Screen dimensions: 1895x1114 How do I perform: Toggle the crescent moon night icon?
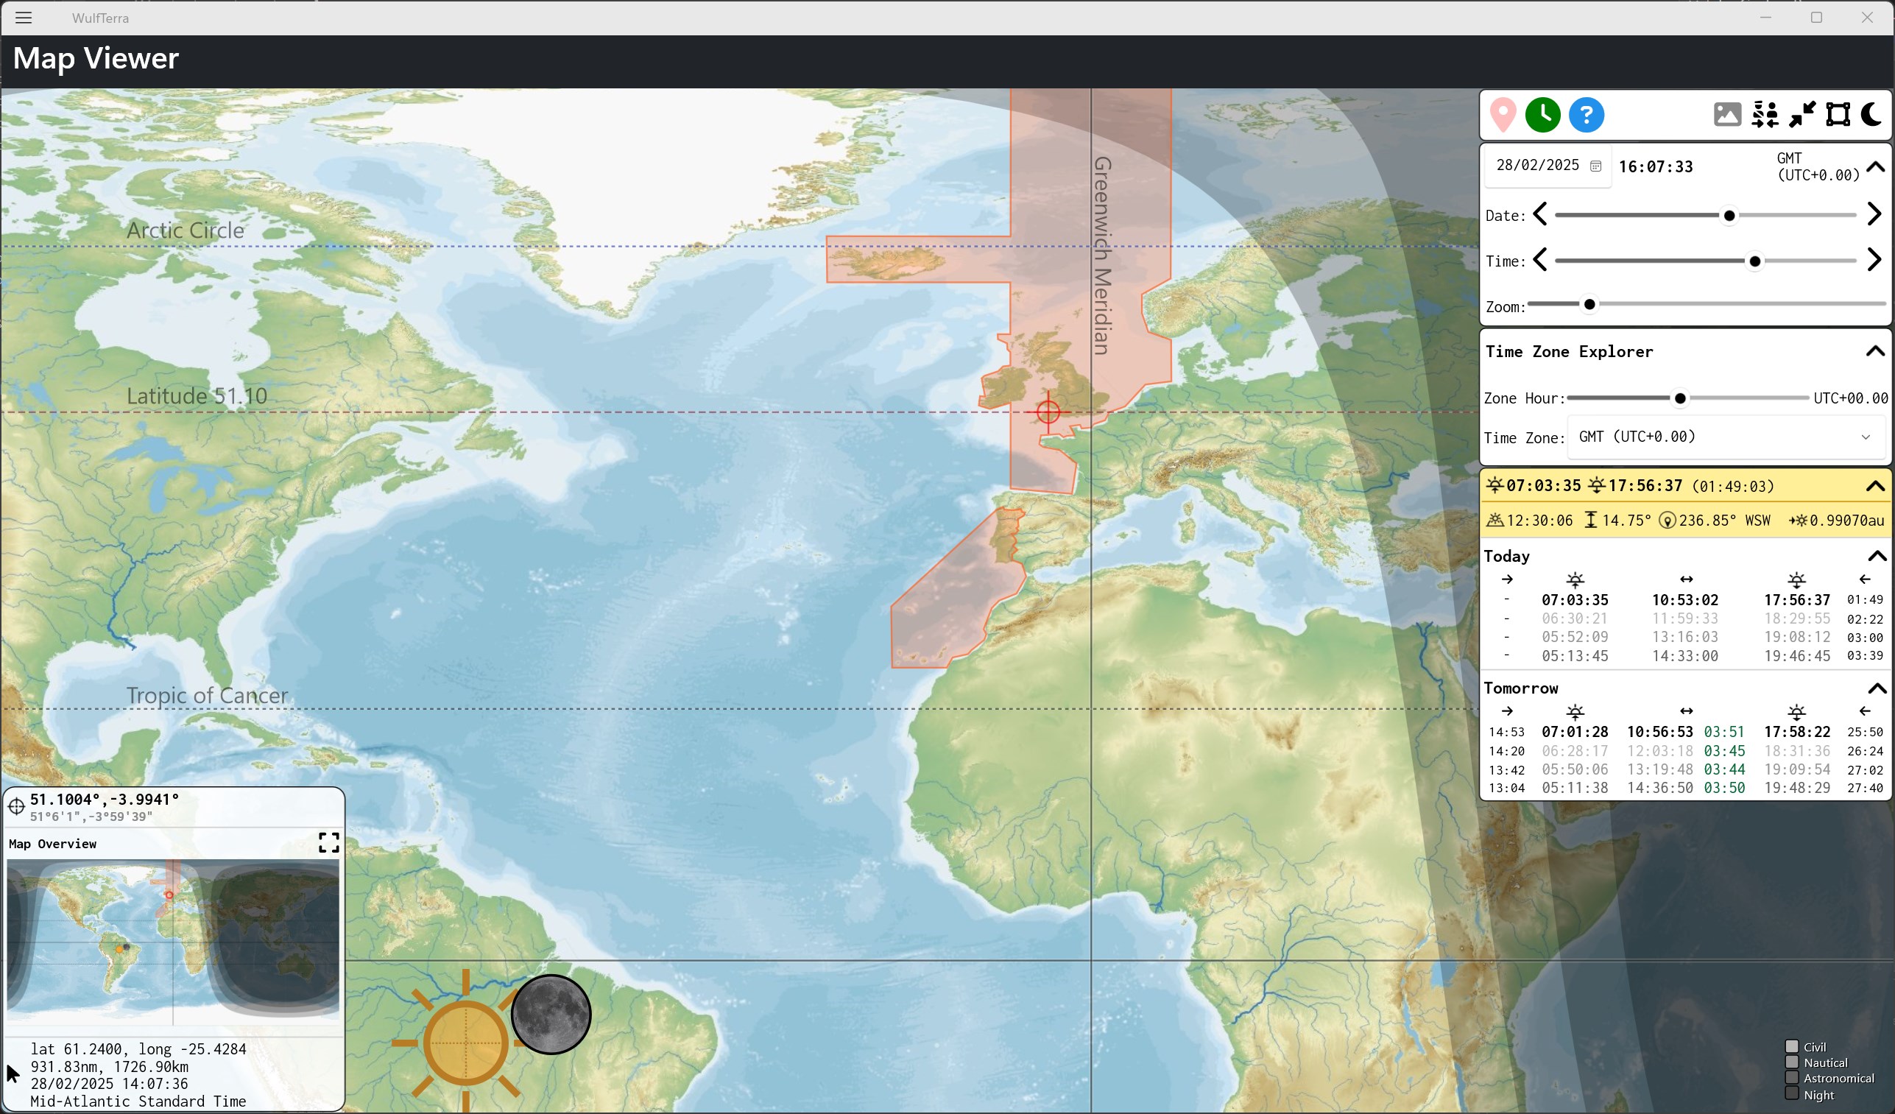tap(1871, 115)
